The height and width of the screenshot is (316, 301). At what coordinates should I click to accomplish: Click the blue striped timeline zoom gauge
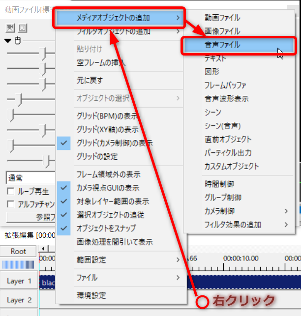(x=19, y=265)
